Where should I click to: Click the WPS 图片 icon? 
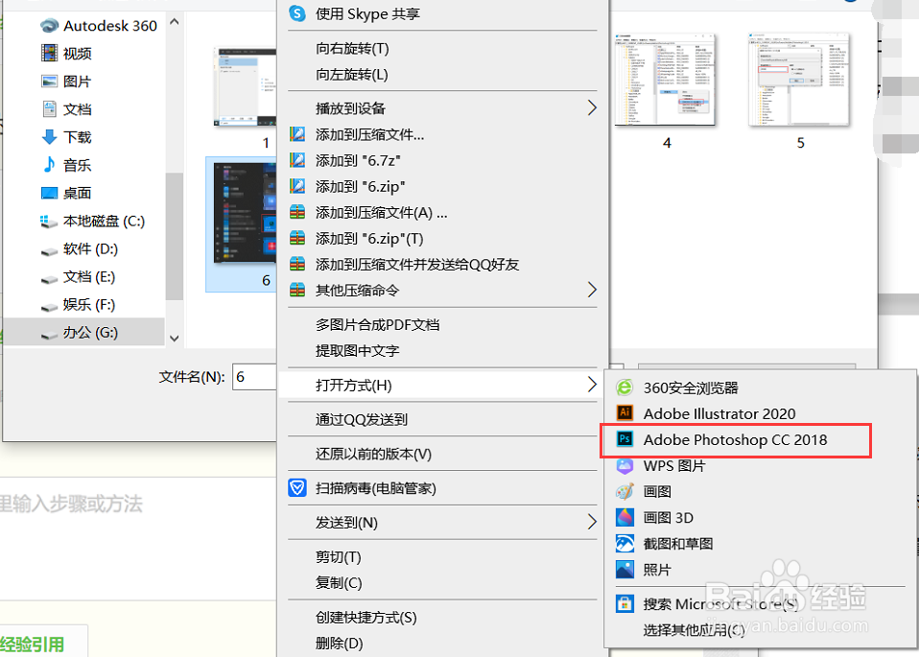pos(624,466)
